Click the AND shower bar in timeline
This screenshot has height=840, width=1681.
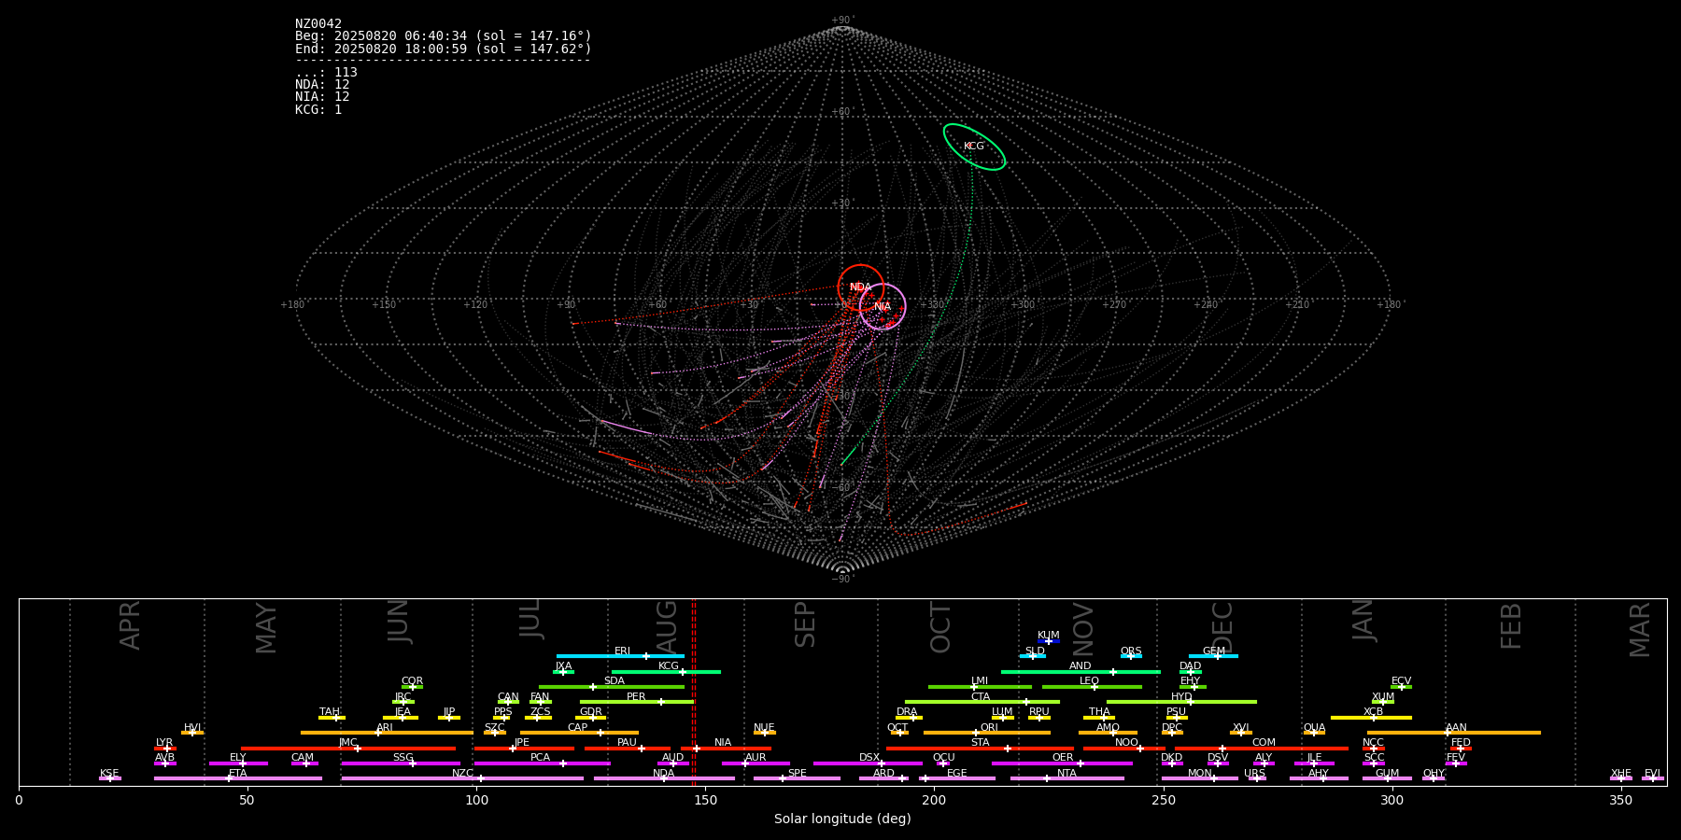click(x=1081, y=671)
